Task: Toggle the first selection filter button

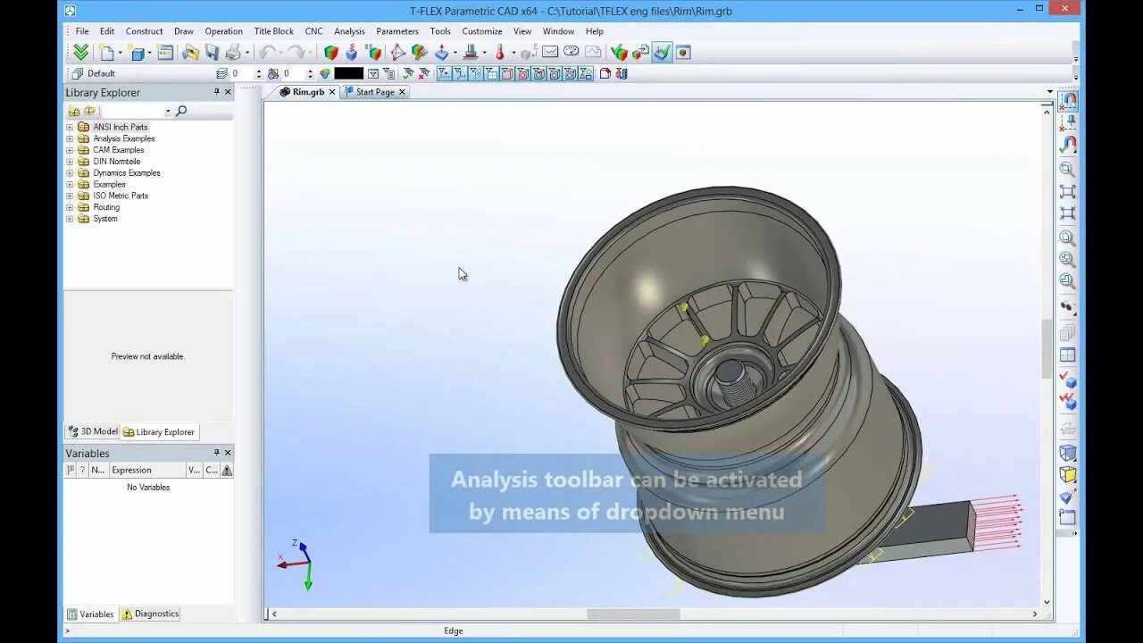Action: point(443,73)
